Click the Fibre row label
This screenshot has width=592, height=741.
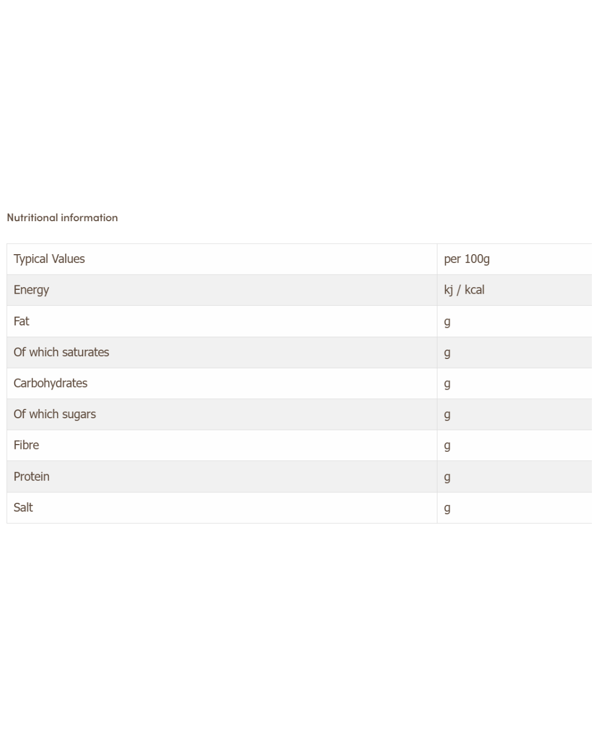click(26, 445)
